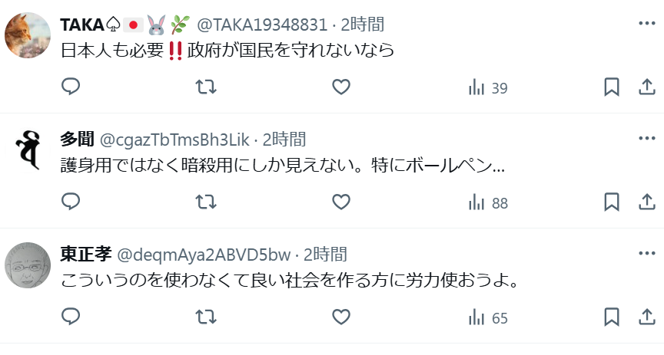Image resolution: width=664 pixels, height=355 pixels.
Task: Reply to TAKA's tweet
Action: [71, 87]
